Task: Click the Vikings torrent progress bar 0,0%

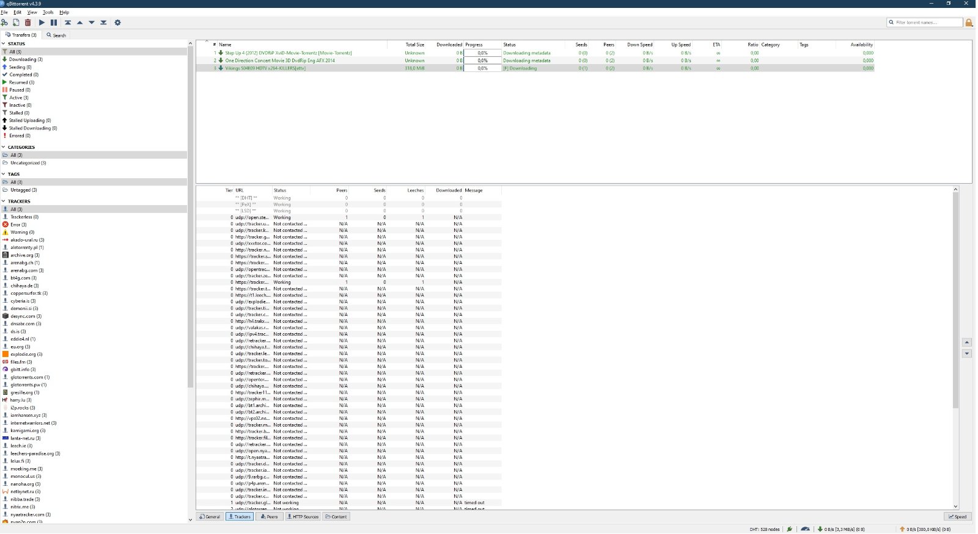Action: (x=482, y=68)
